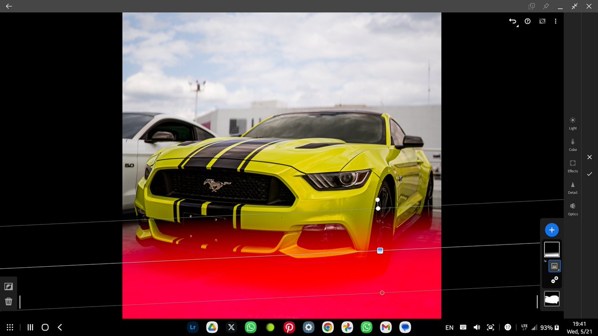Open the Optics adjustments panel
The width and height of the screenshot is (598, 336).
(x=573, y=209)
